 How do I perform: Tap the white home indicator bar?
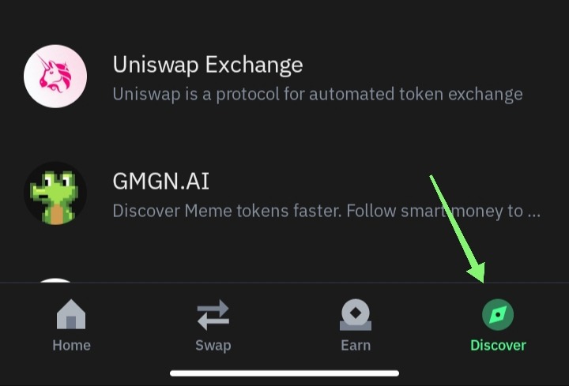pos(284,373)
